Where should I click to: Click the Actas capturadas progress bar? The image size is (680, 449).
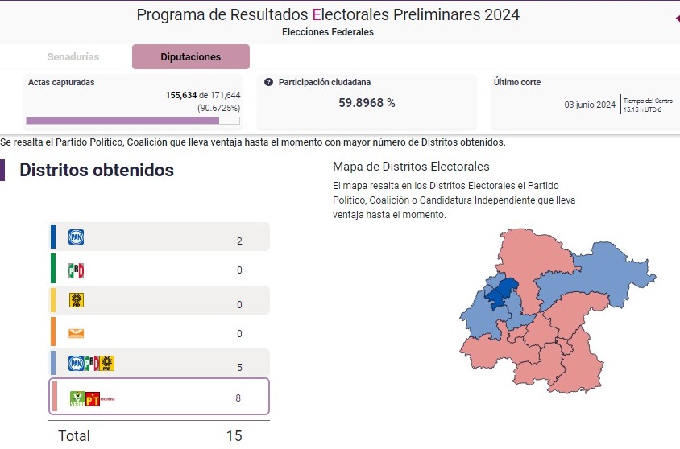pyautogui.click(x=133, y=121)
